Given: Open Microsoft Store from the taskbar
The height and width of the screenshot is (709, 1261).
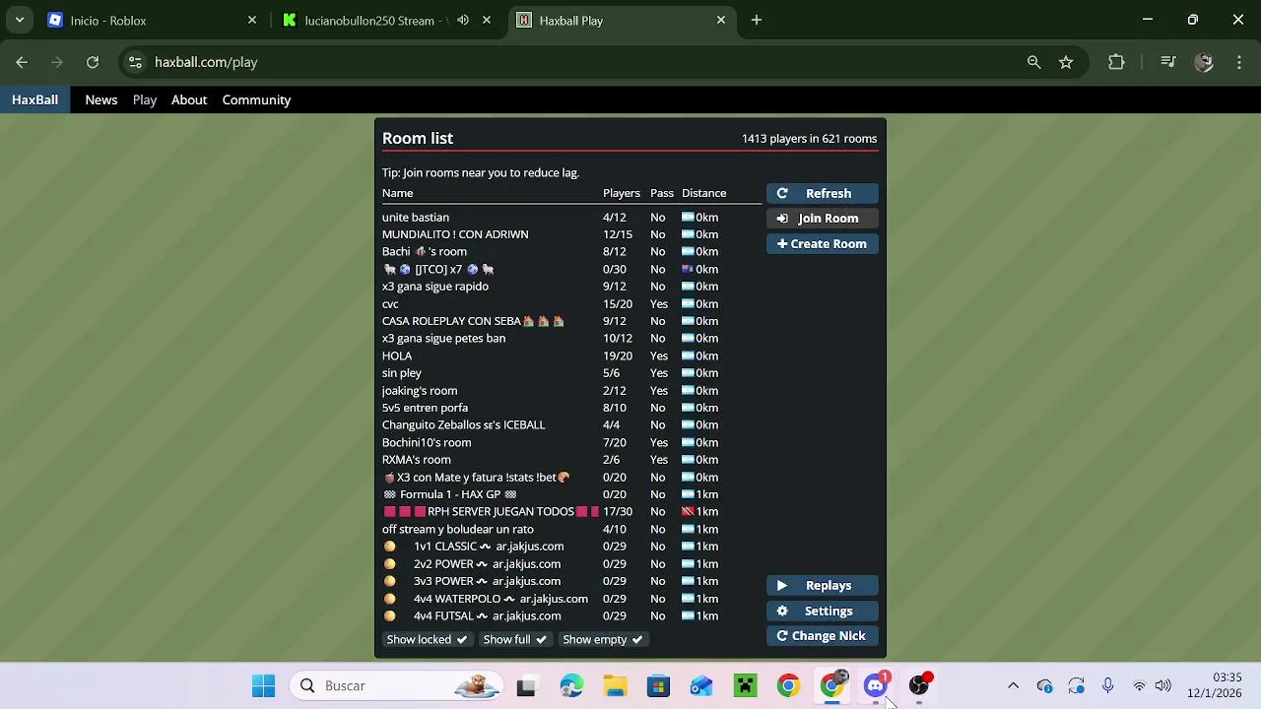Looking at the screenshot, I should tap(658, 686).
